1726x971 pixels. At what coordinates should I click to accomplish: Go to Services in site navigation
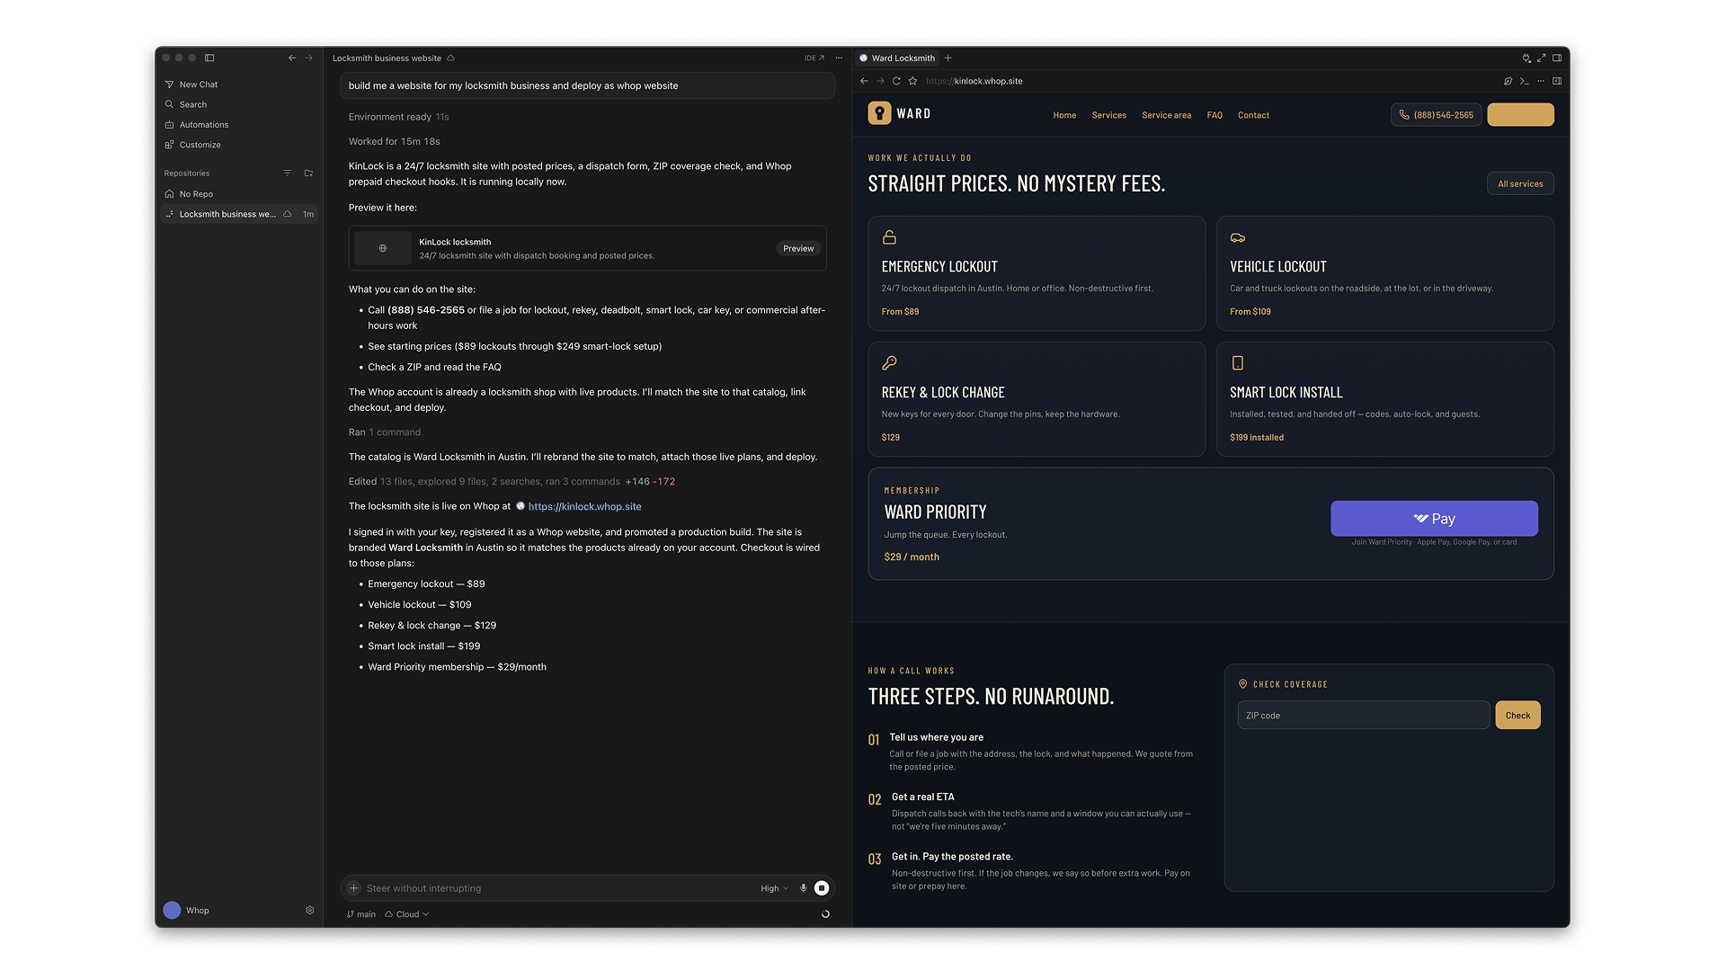pyautogui.click(x=1109, y=115)
